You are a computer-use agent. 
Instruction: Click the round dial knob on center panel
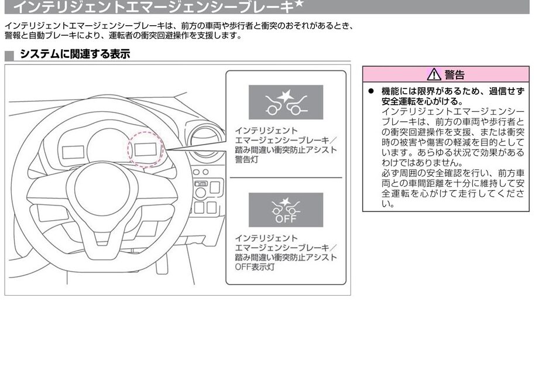tap(200, 191)
